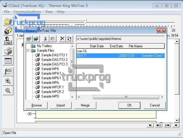The image size is (183, 138).
Task: Select the highlighted Samples\CIex1 file row
Action: tap(120, 56)
